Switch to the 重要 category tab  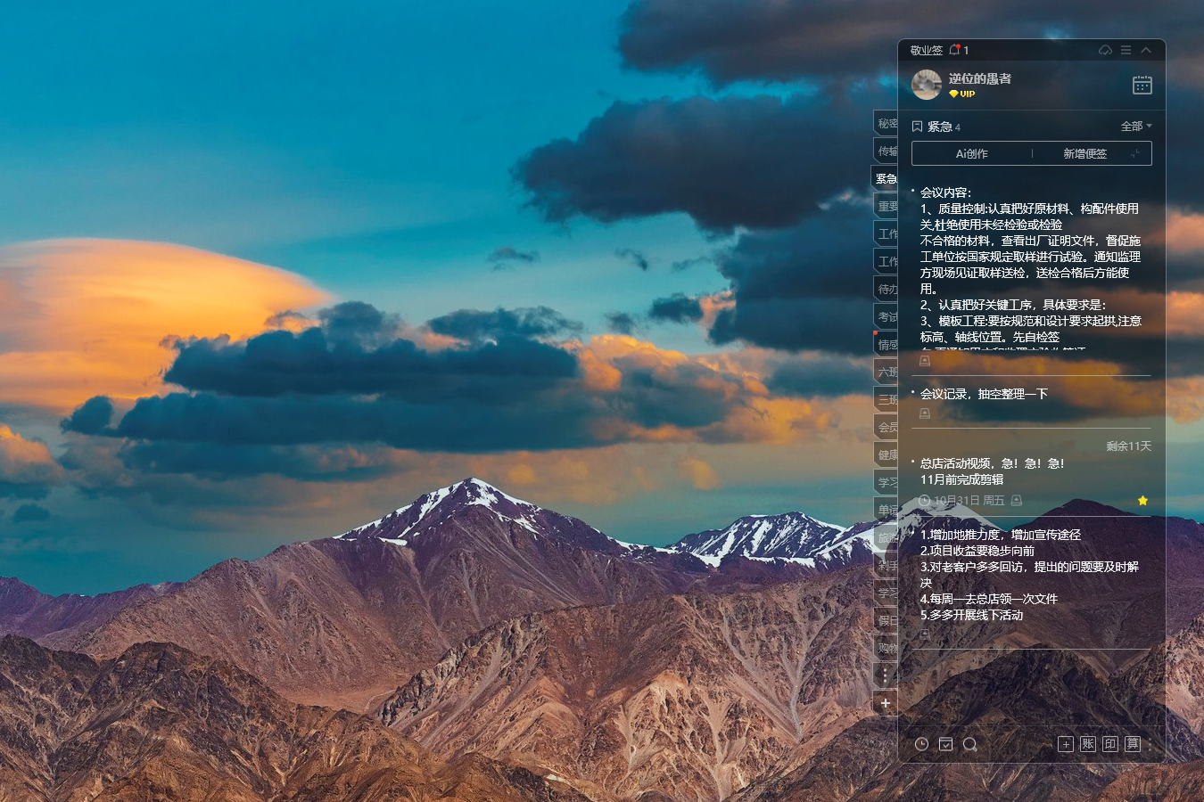point(887,206)
